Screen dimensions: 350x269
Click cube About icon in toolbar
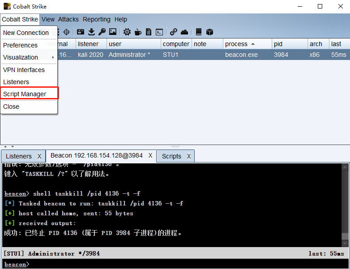tap(209, 32)
